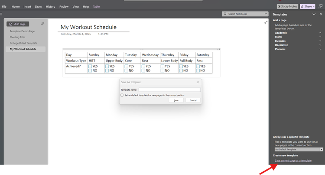Click the Template name input field

pyautogui.click(x=169, y=90)
